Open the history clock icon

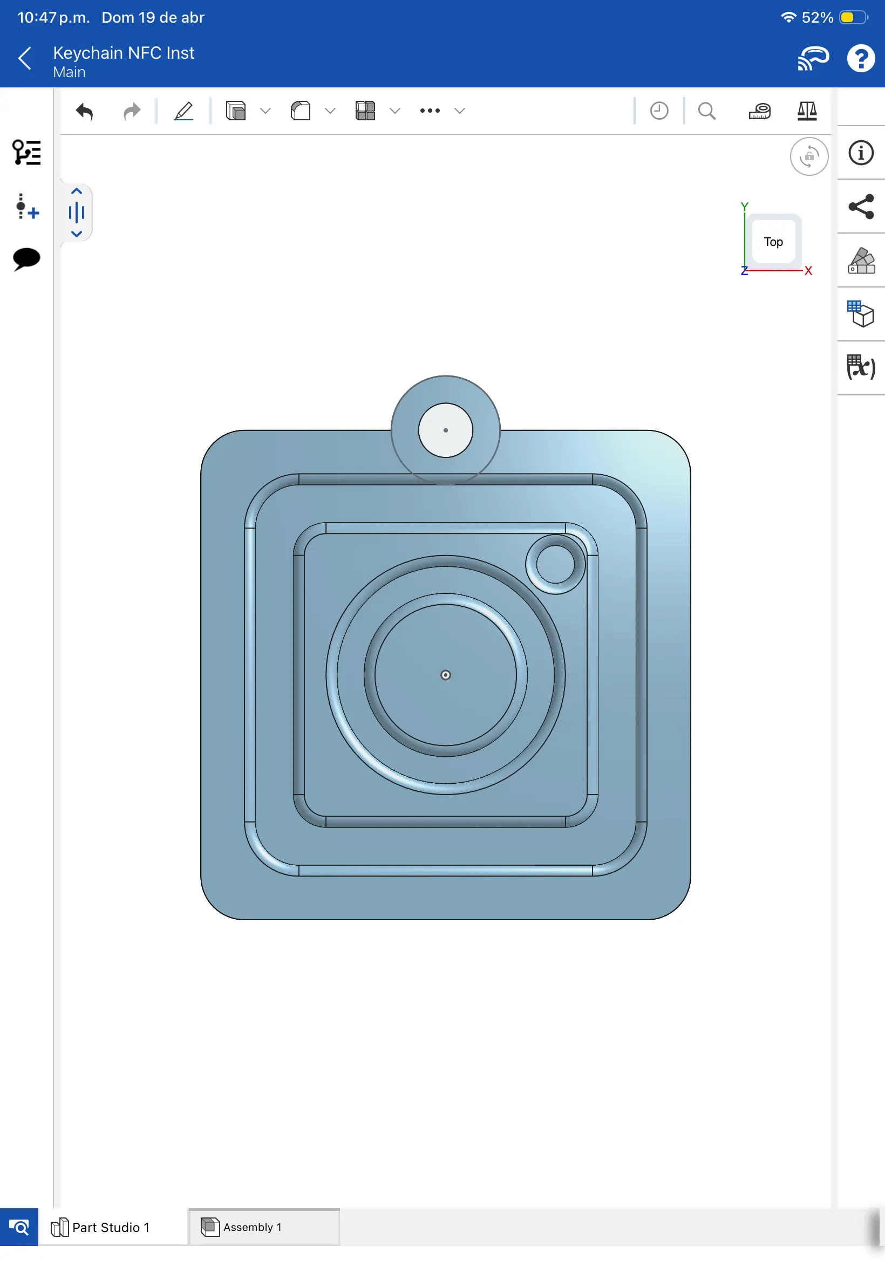point(659,111)
